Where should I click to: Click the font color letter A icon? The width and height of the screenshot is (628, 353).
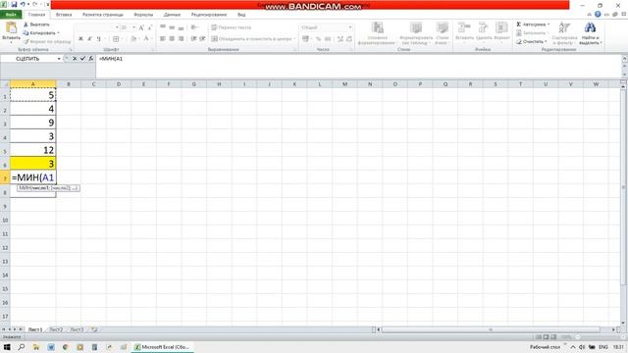[146, 39]
